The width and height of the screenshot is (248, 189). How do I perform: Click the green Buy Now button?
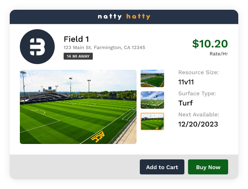[x=208, y=167]
